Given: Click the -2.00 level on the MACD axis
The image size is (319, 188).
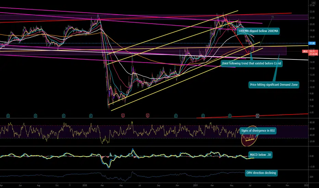Looking at the screenshot, I should tap(311, 167).
